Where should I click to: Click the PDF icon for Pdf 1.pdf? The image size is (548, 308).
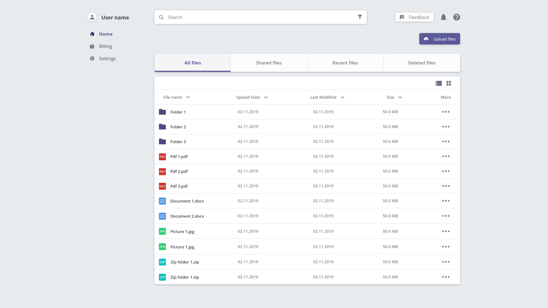click(162, 157)
